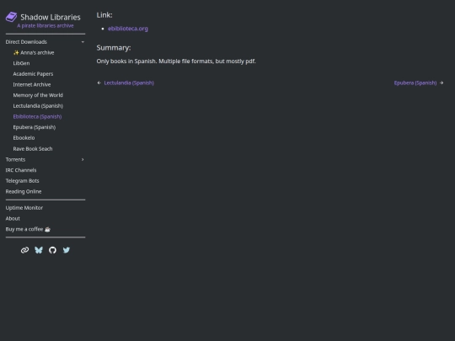Click the Shadow Libraries book logo icon
The height and width of the screenshot is (341, 455).
point(11,17)
